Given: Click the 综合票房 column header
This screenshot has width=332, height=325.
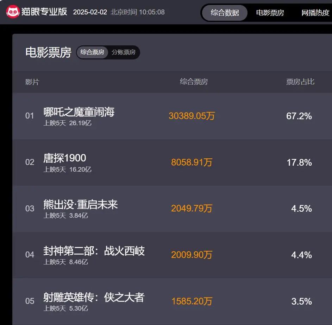Looking at the screenshot, I should (x=194, y=82).
